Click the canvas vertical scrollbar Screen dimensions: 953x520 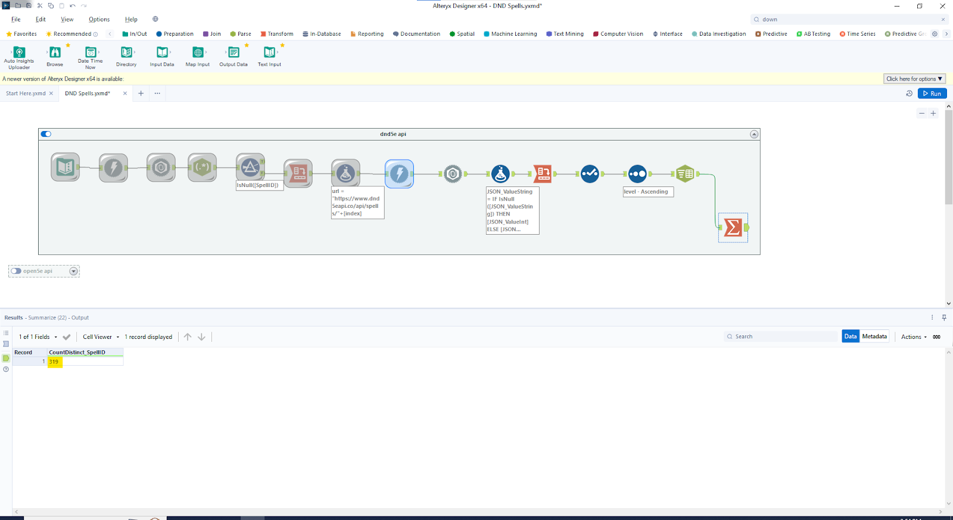click(949, 157)
